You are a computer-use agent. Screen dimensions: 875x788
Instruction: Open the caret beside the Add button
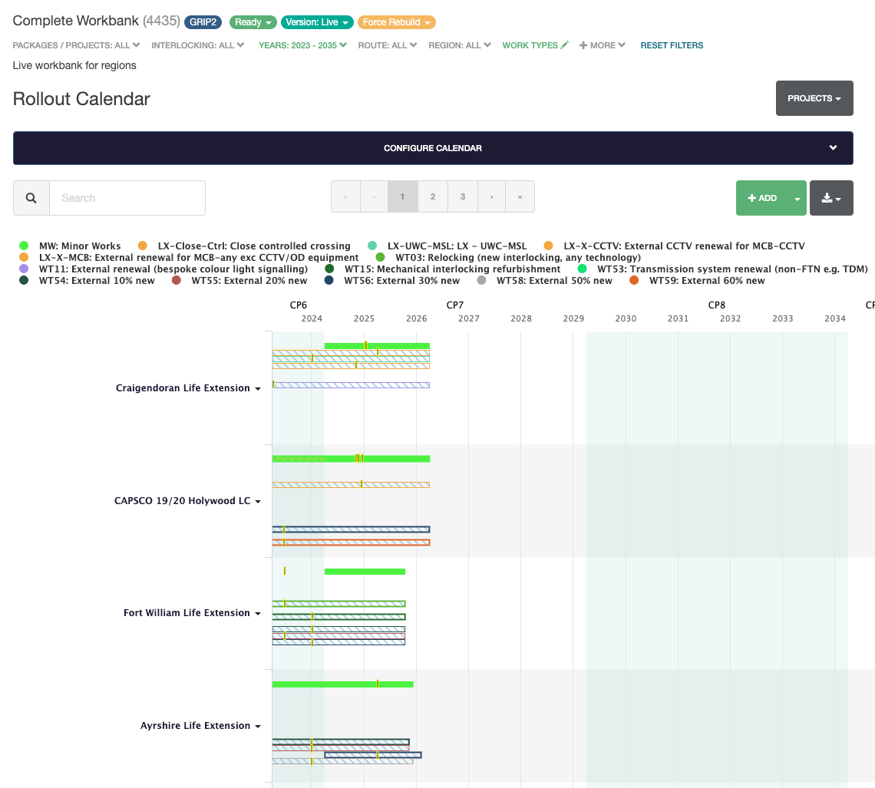[797, 198]
